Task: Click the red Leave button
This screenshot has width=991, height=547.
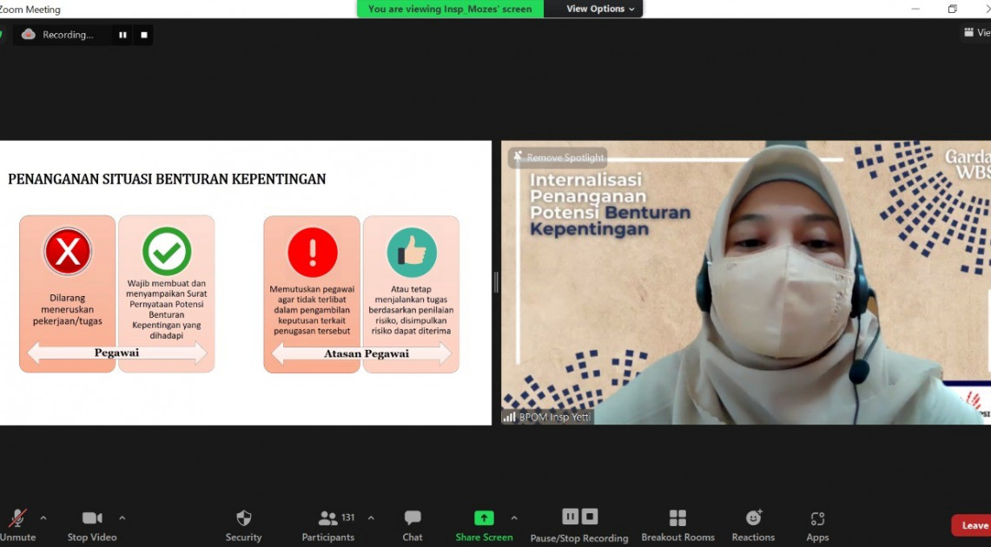Action: coord(973,525)
